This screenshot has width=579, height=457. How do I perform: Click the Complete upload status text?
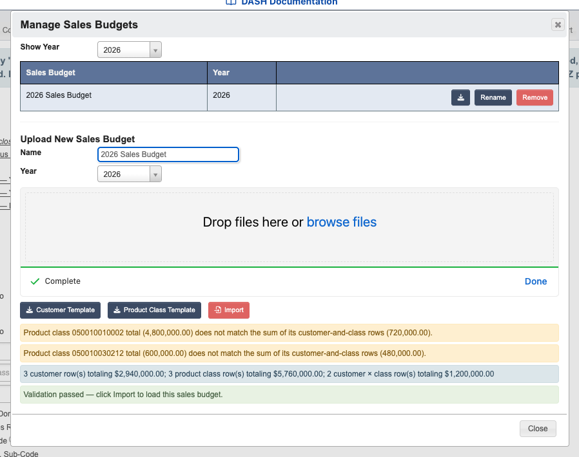[x=63, y=281]
